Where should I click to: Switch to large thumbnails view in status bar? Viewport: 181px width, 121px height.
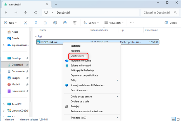coord(178,119)
